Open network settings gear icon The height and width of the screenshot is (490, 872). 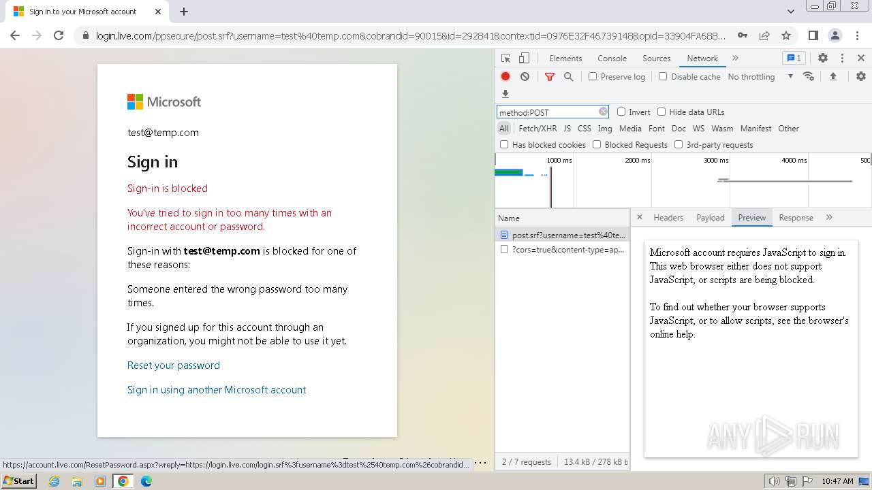tap(861, 76)
